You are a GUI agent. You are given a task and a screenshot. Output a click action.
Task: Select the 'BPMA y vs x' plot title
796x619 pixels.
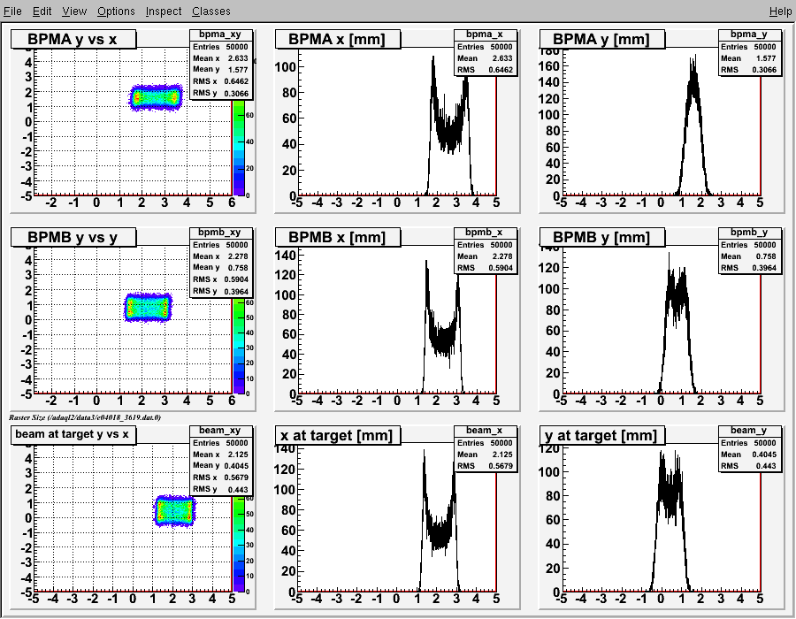pos(73,39)
